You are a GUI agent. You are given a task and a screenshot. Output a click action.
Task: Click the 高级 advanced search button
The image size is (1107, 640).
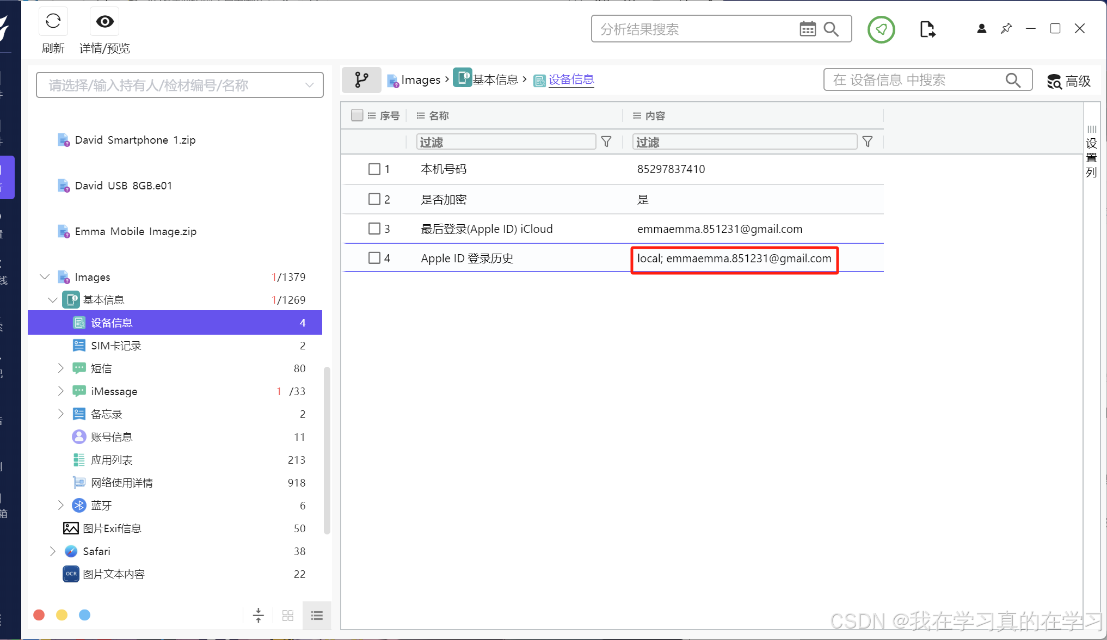click(1069, 81)
